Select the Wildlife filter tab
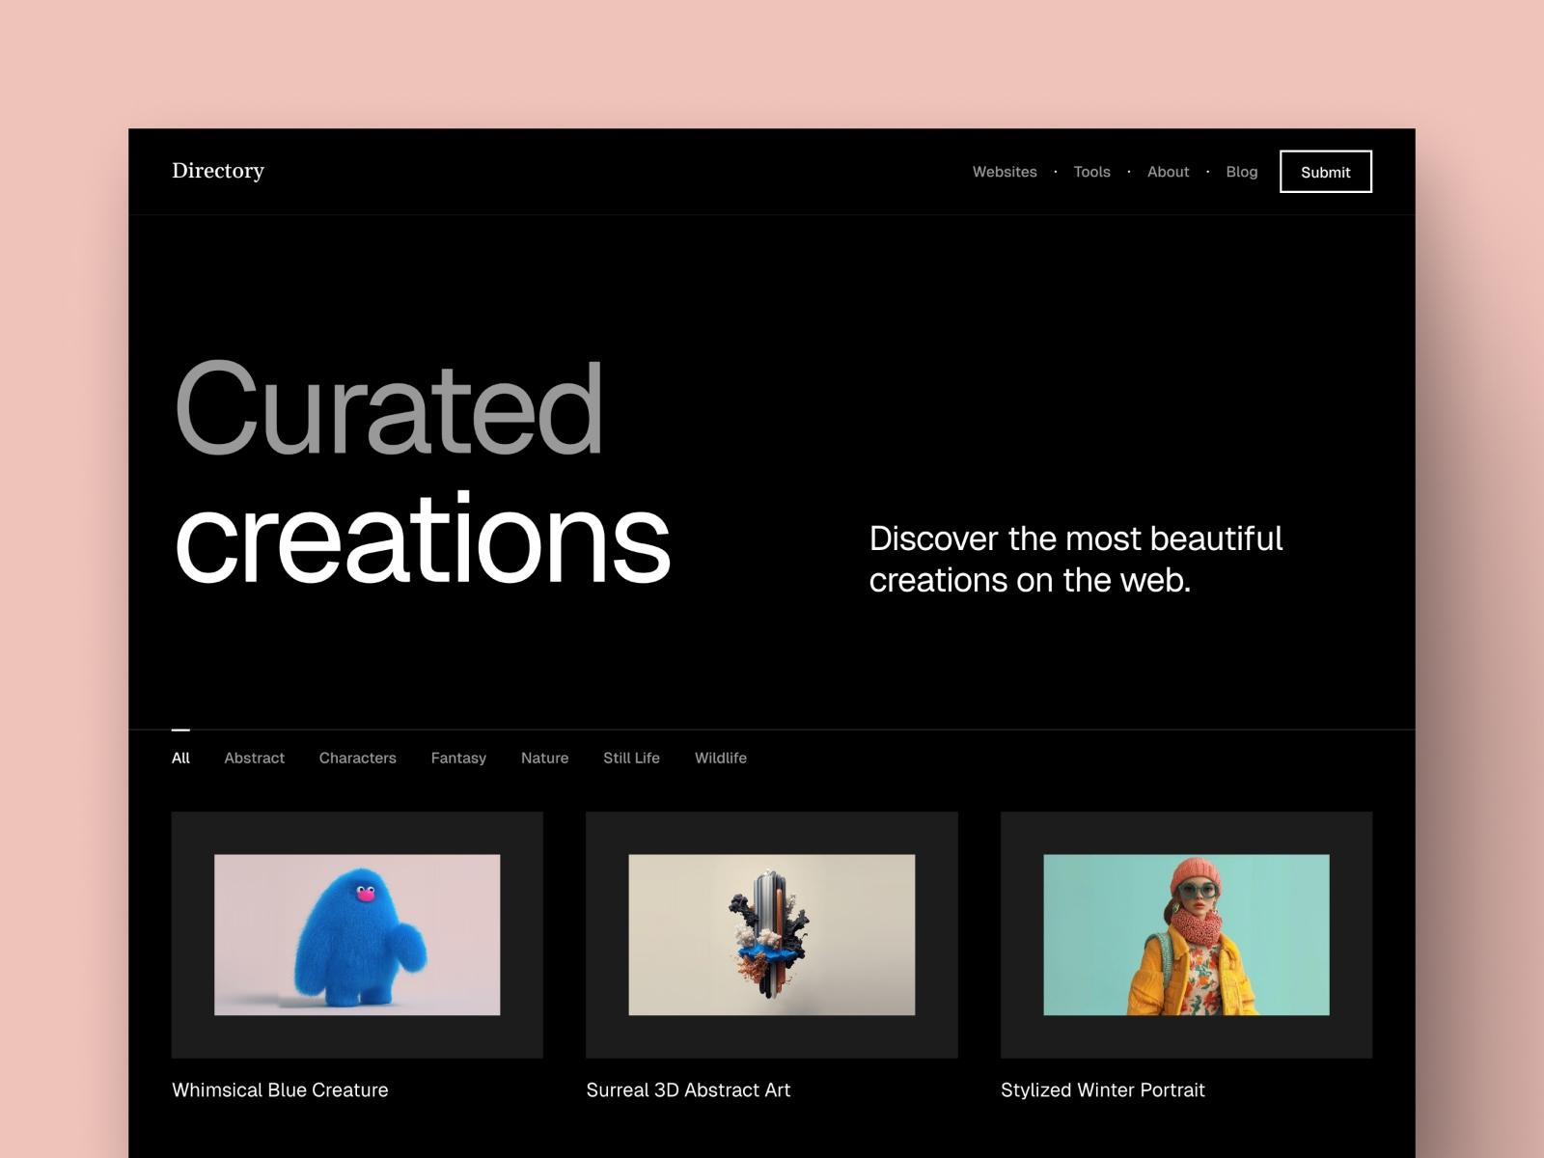The height and width of the screenshot is (1158, 1544). click(720, 758)
